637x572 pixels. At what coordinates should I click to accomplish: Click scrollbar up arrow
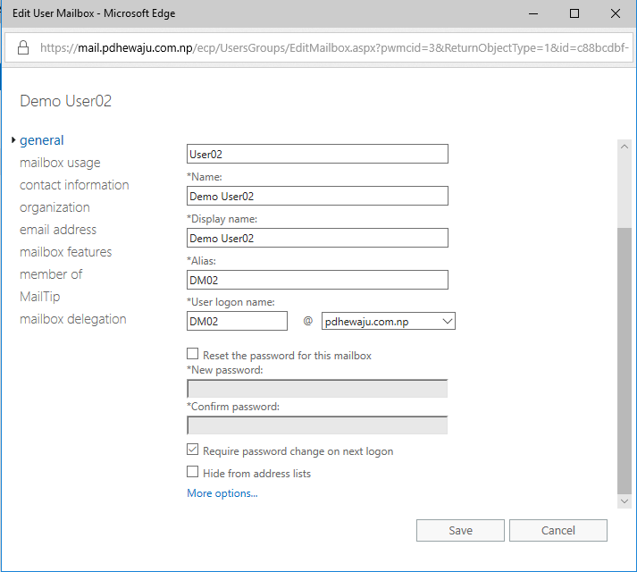point(624,147)
